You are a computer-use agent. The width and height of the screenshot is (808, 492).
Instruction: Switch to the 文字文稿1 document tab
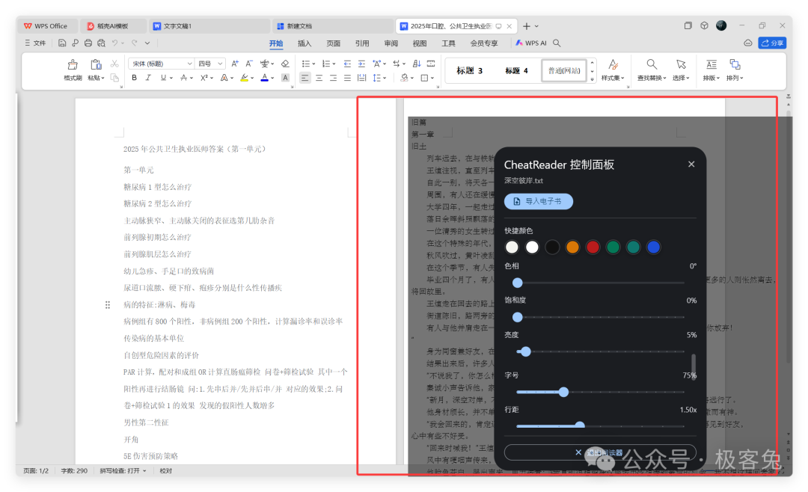[x=209, y=25]
